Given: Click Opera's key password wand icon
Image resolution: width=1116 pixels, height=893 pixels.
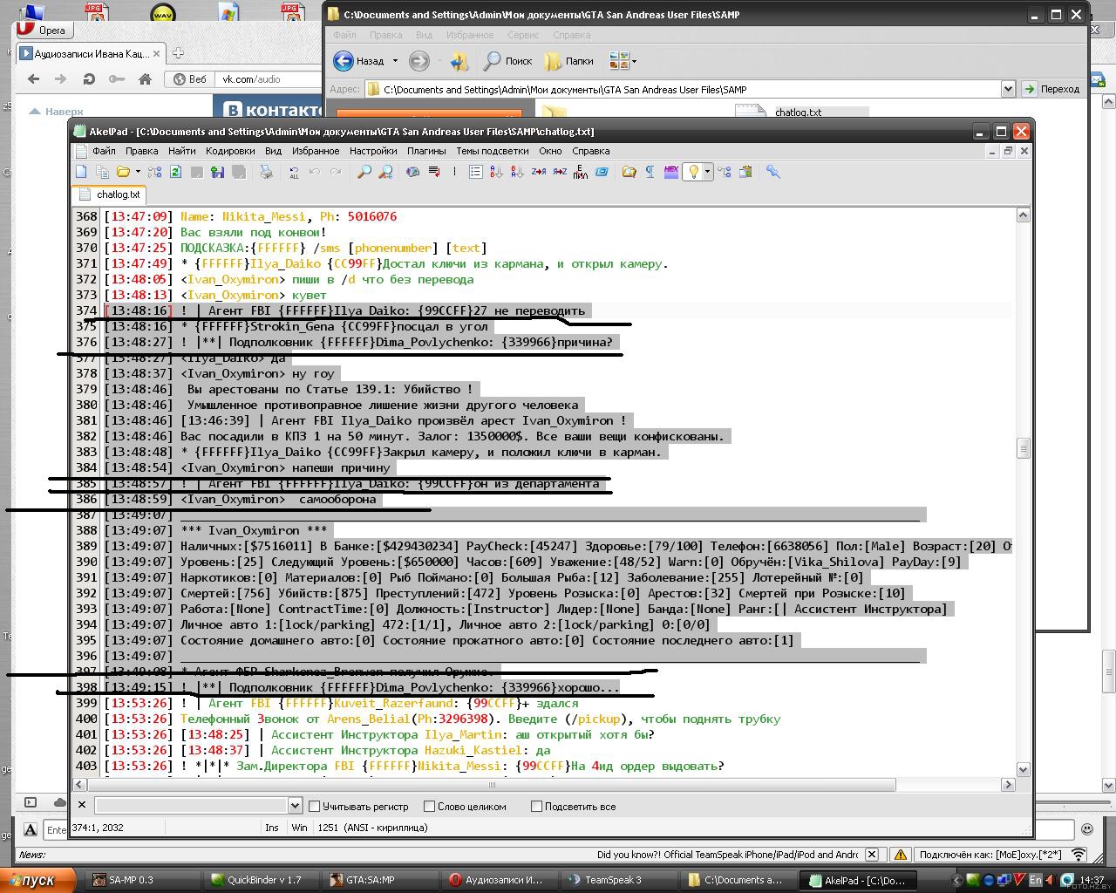Looking at the screenshot, I should click(116, 78).
